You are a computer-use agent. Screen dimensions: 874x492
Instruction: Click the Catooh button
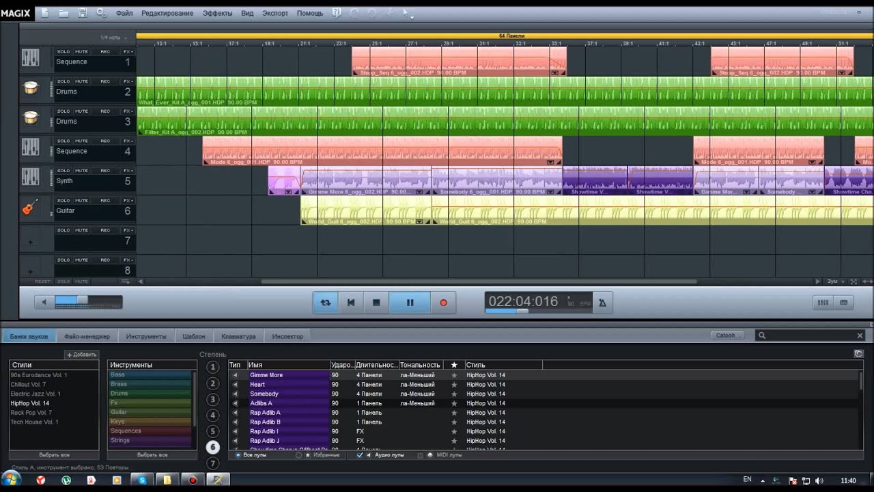(729, 336)
